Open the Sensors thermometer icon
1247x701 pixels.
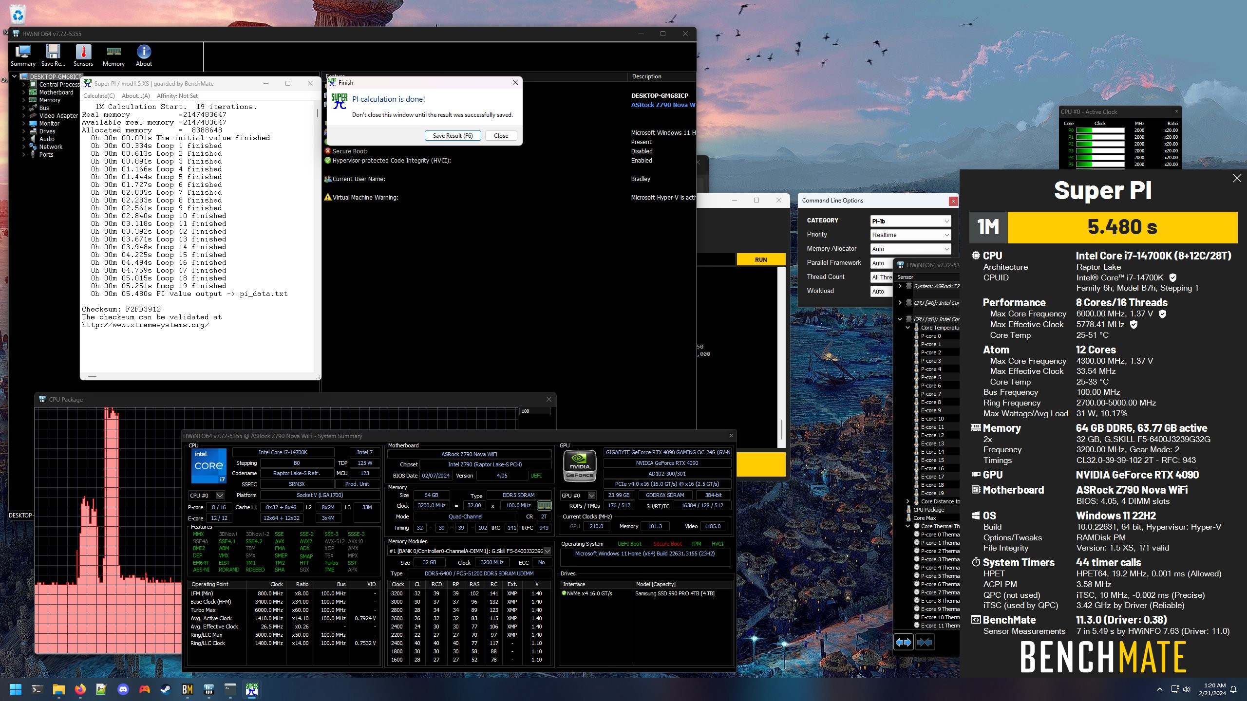click(83, 55)
